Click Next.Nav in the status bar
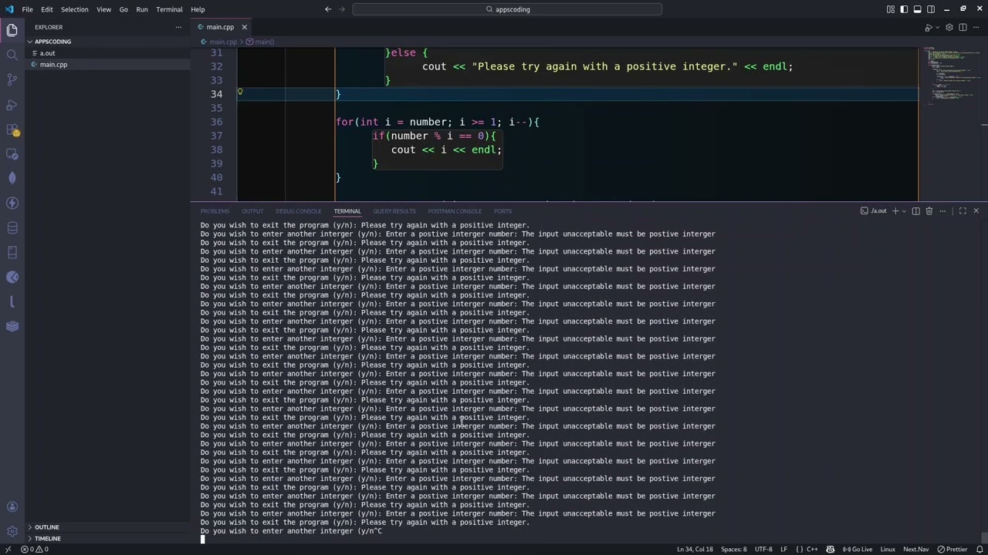Screen dimensions: 988x555 click(x=916, y=549)
